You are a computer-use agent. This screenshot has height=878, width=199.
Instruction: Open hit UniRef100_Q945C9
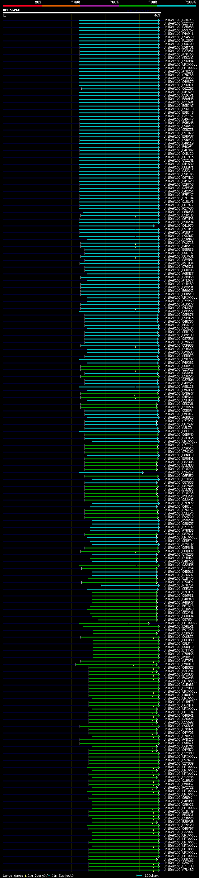pyautogui.click(x=178, y=37)
